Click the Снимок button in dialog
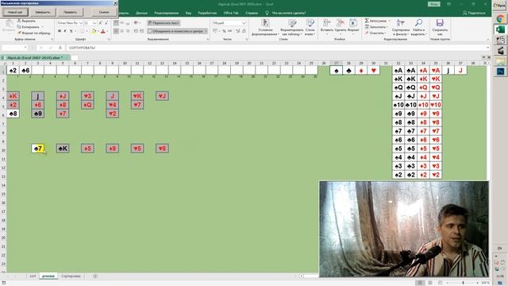The image size is (508, 286). (x=104, y=13)
